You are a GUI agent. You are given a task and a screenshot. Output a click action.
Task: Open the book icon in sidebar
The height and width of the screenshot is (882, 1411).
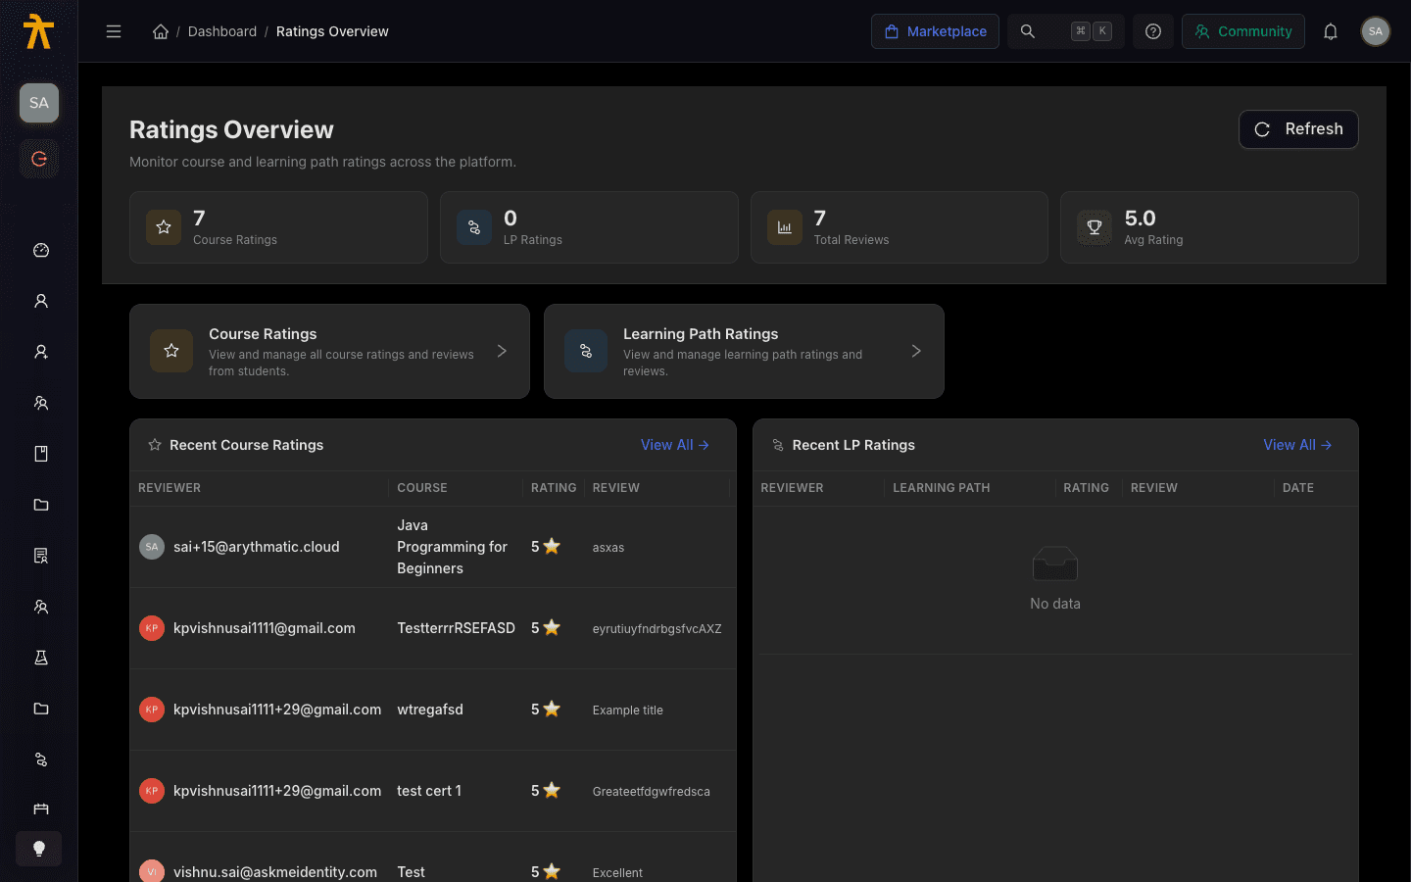click(41, 454)
